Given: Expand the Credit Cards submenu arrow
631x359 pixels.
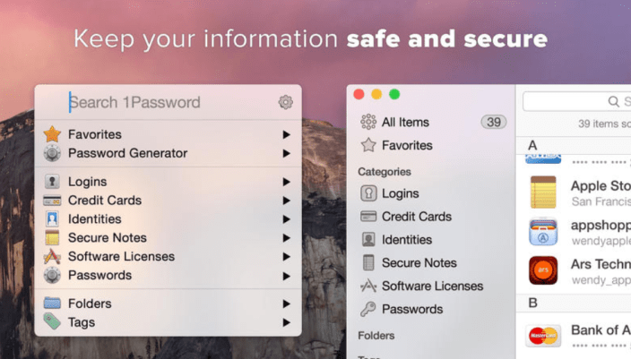Looking at the screenshot, I should 287,201.
